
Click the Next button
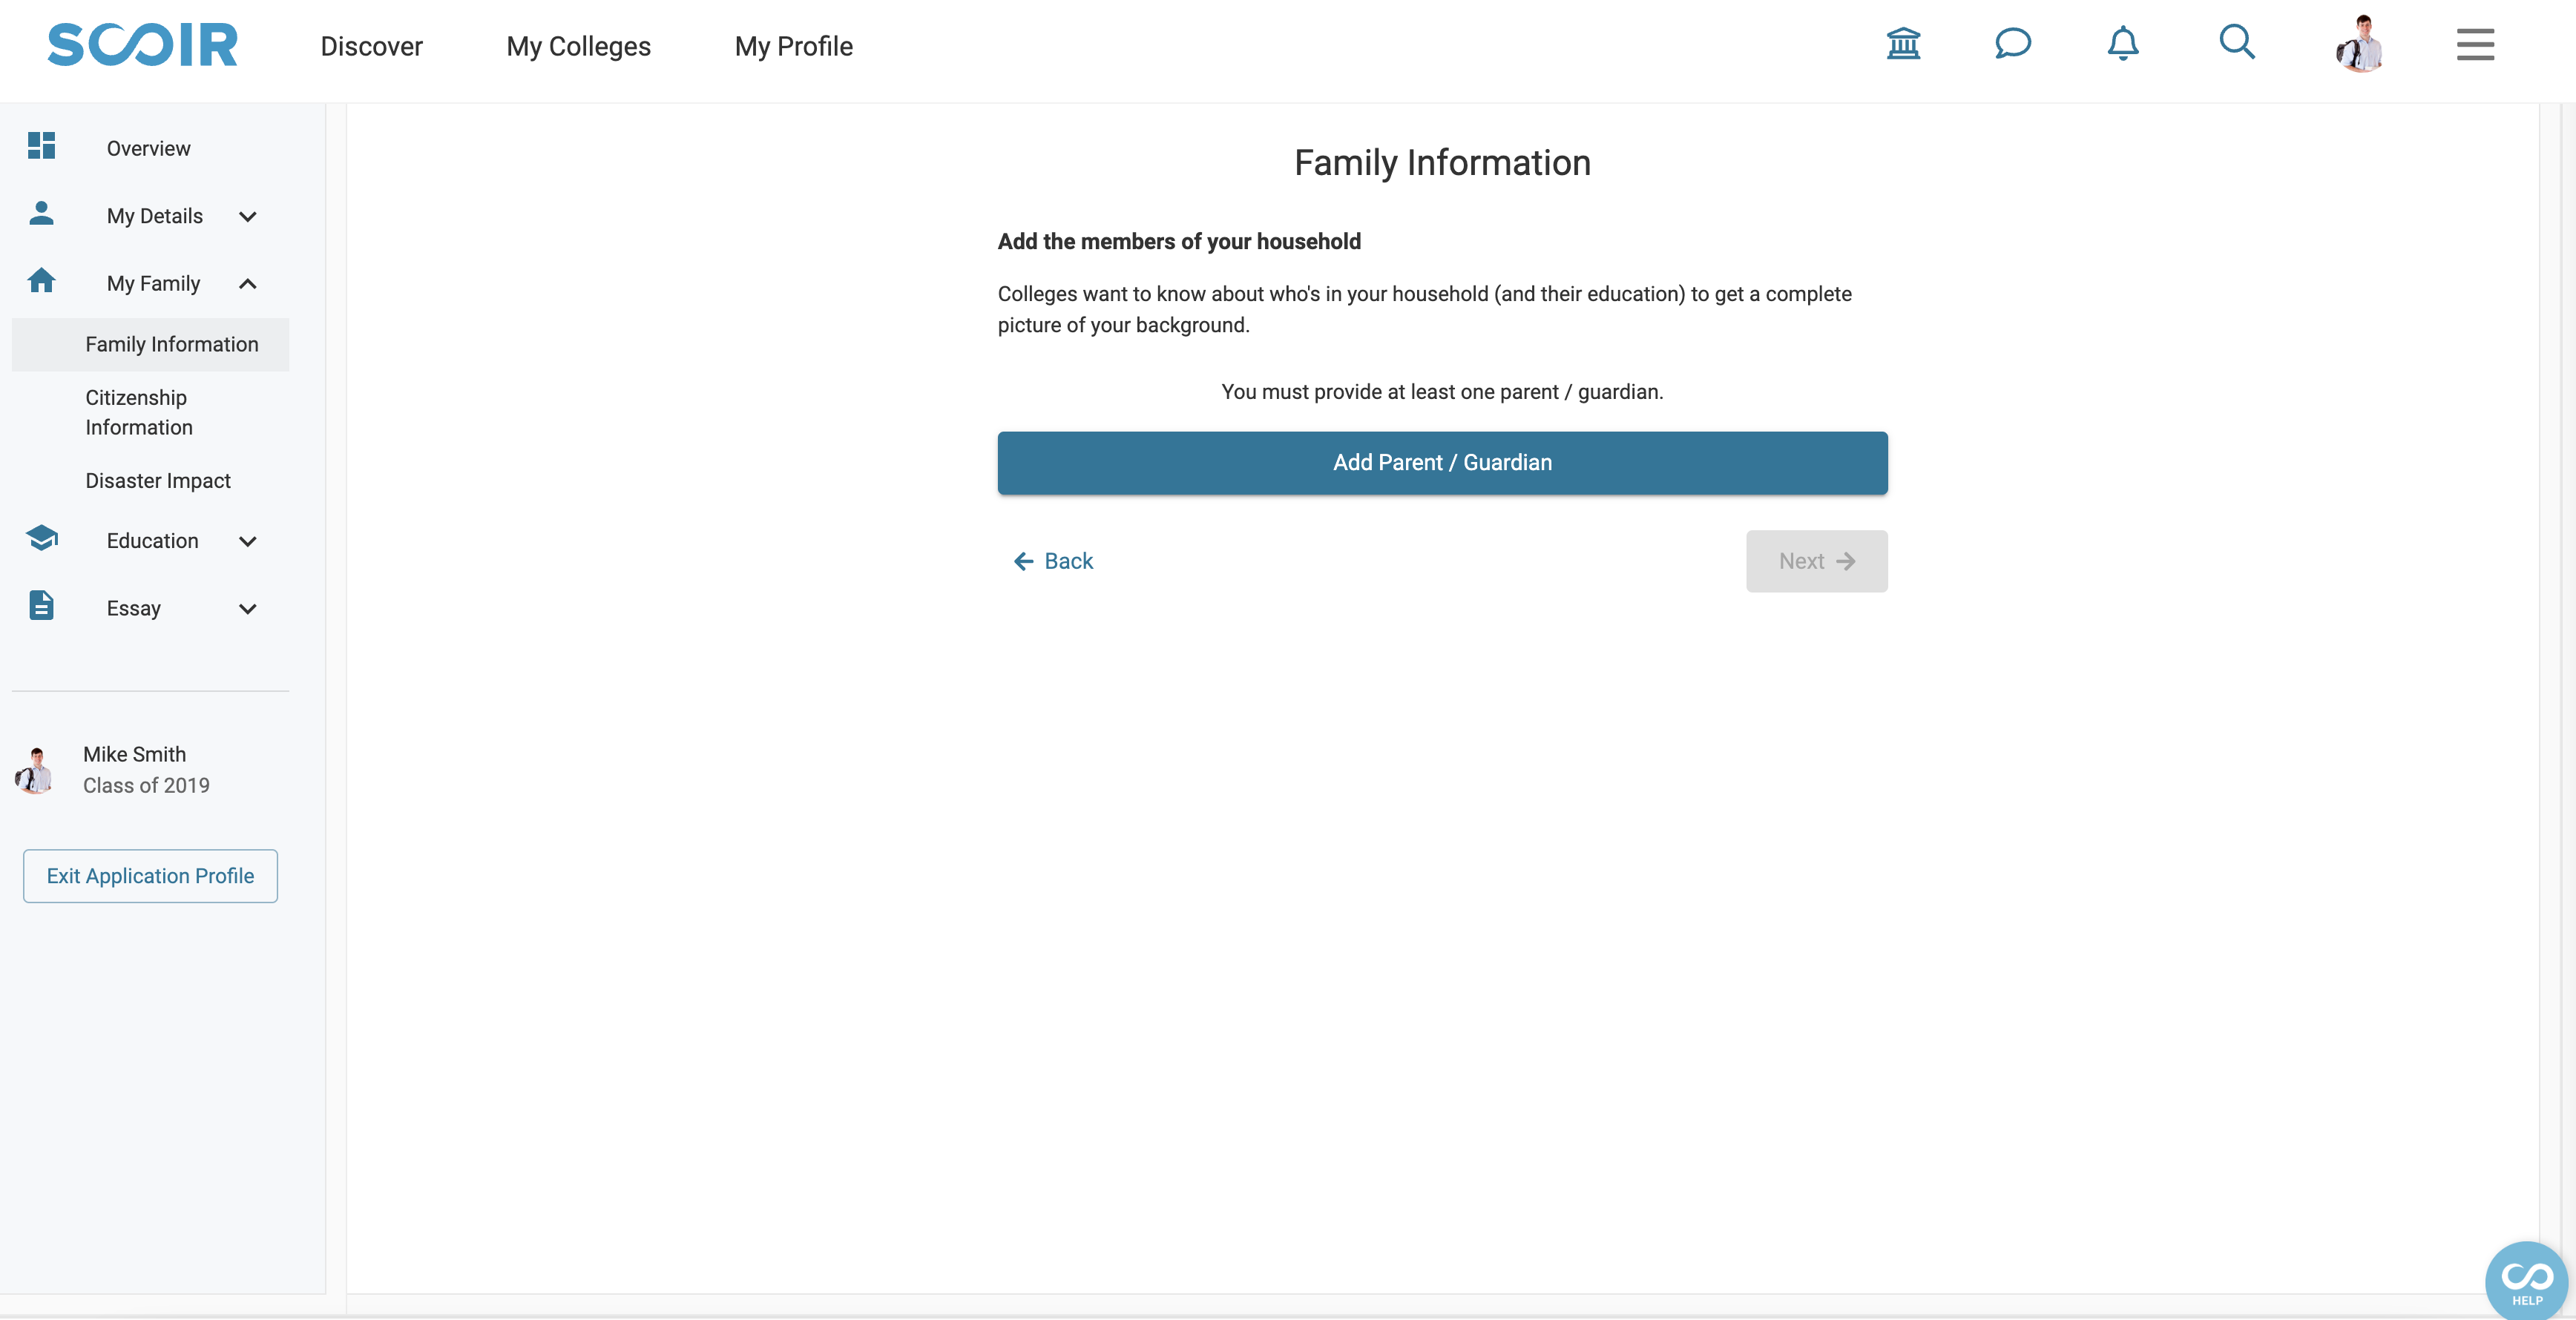[1816, 561]
